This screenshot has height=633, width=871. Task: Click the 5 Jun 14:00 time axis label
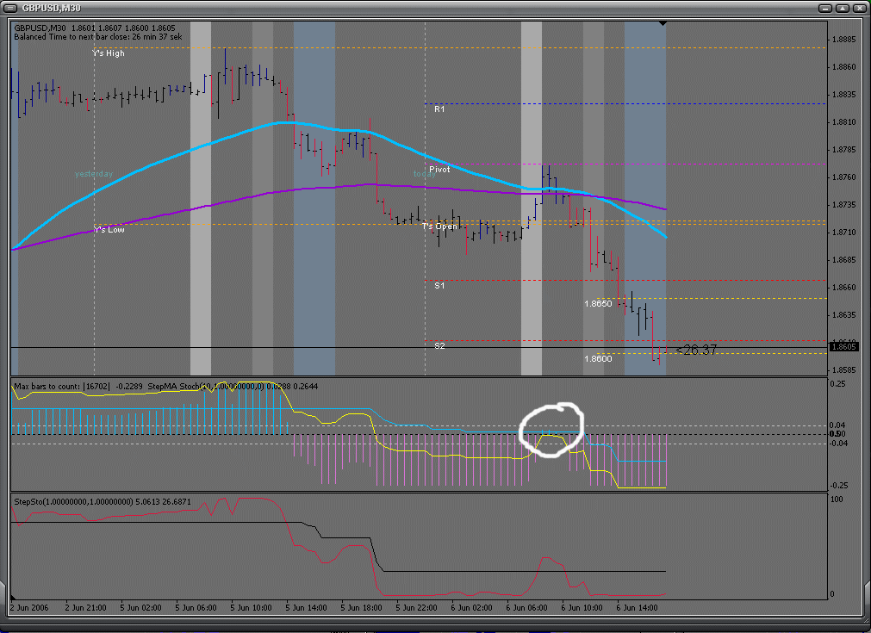(x=307, y=608)
